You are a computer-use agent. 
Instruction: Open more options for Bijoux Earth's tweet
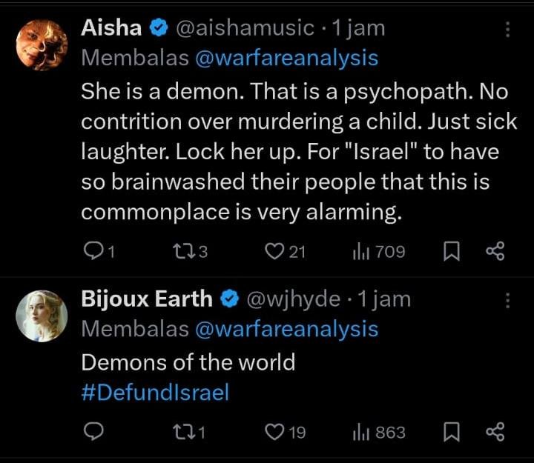pyautogui.click(x=508, y=300)
